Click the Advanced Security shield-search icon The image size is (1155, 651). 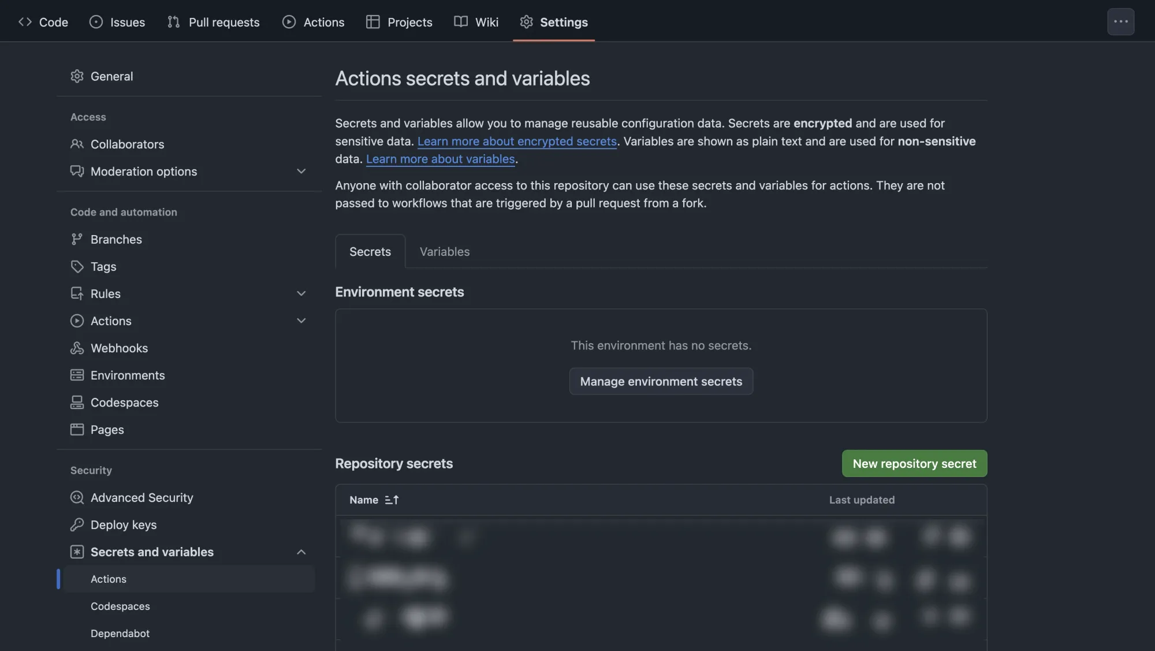pos(77,497)
